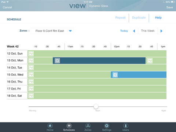Open the intelligence icon on 18 Oct, Sat row
The width and height of the screenshot is (176, 132).
click(31, 96)
